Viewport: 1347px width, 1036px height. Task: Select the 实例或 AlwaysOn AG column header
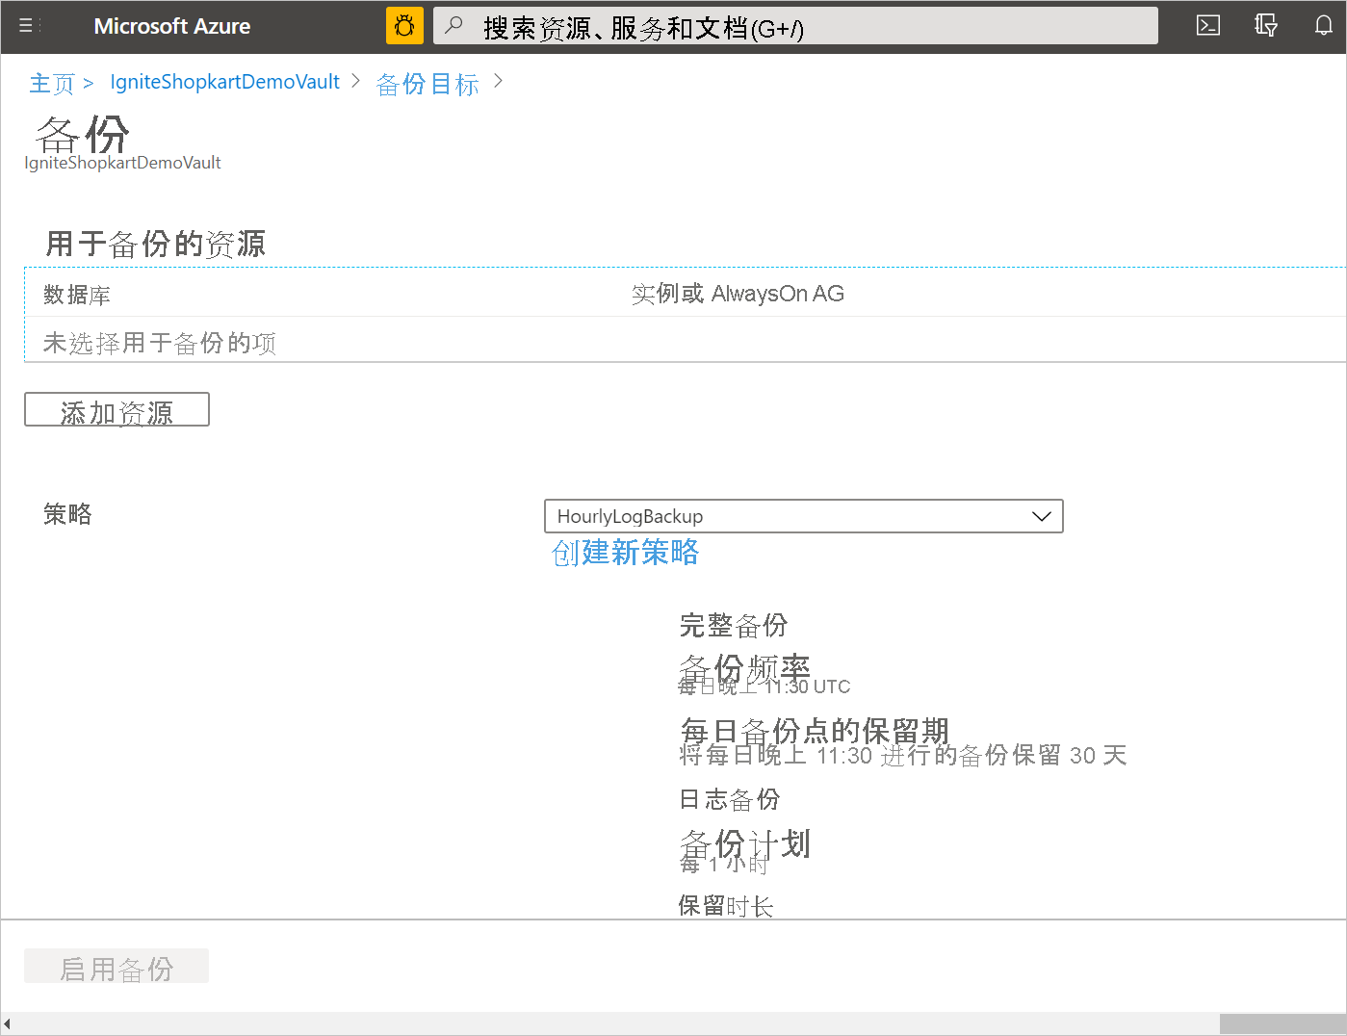point(738,294)
